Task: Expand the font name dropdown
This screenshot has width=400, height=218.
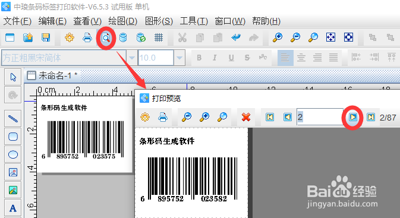Action: (131, 58)
